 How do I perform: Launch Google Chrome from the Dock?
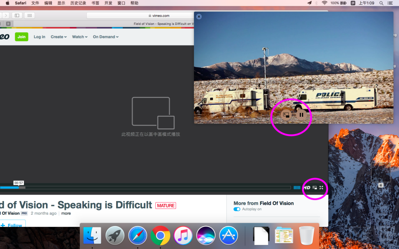point(160,235)
